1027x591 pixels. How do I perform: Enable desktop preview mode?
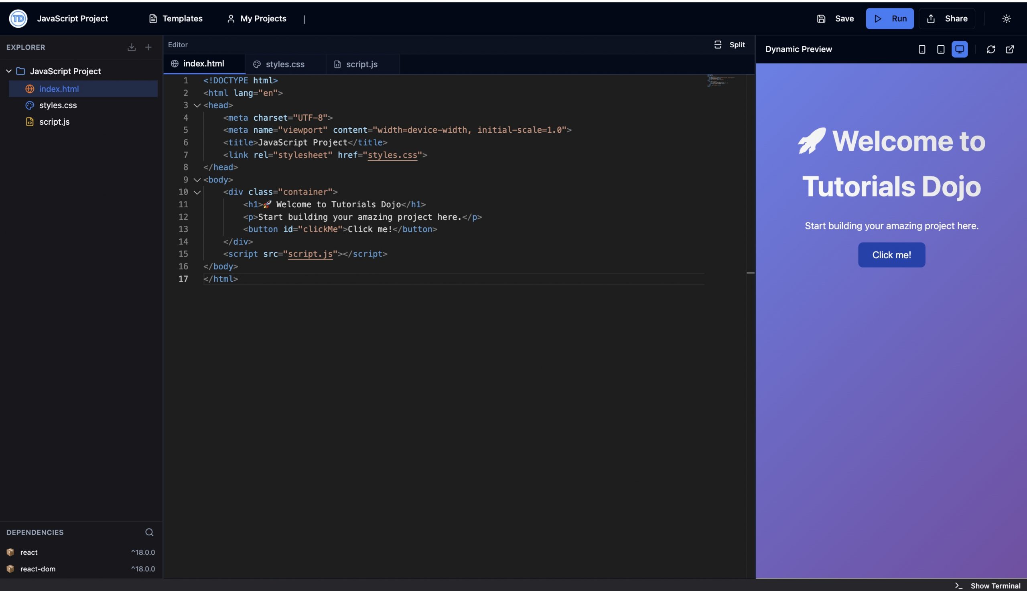point(959,49)
